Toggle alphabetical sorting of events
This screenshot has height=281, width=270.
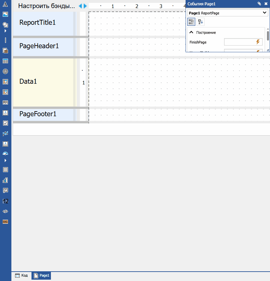click(200, 22)
